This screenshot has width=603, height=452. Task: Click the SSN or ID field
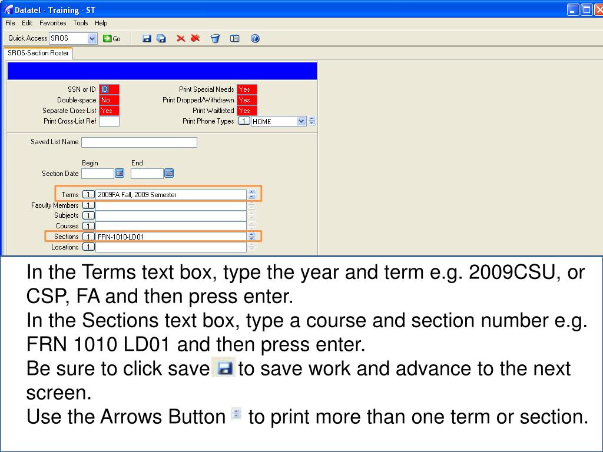point(109,89)
